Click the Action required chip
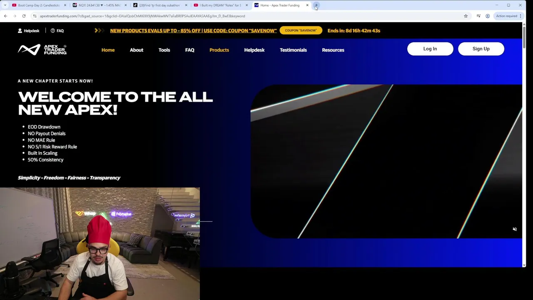Viewport: 533px width, 300px height. [x=506, y=16]
